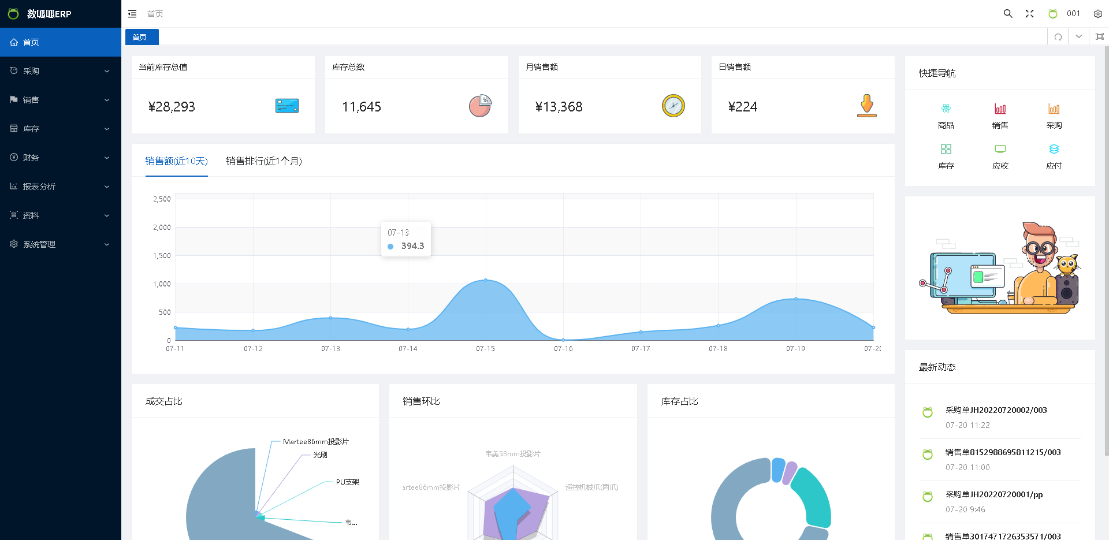Image resolution: width=1109 pixels, height=540 pixels.
Task: Click the ¥13,368 monthly sales value
Action: [x=559, y=107]
